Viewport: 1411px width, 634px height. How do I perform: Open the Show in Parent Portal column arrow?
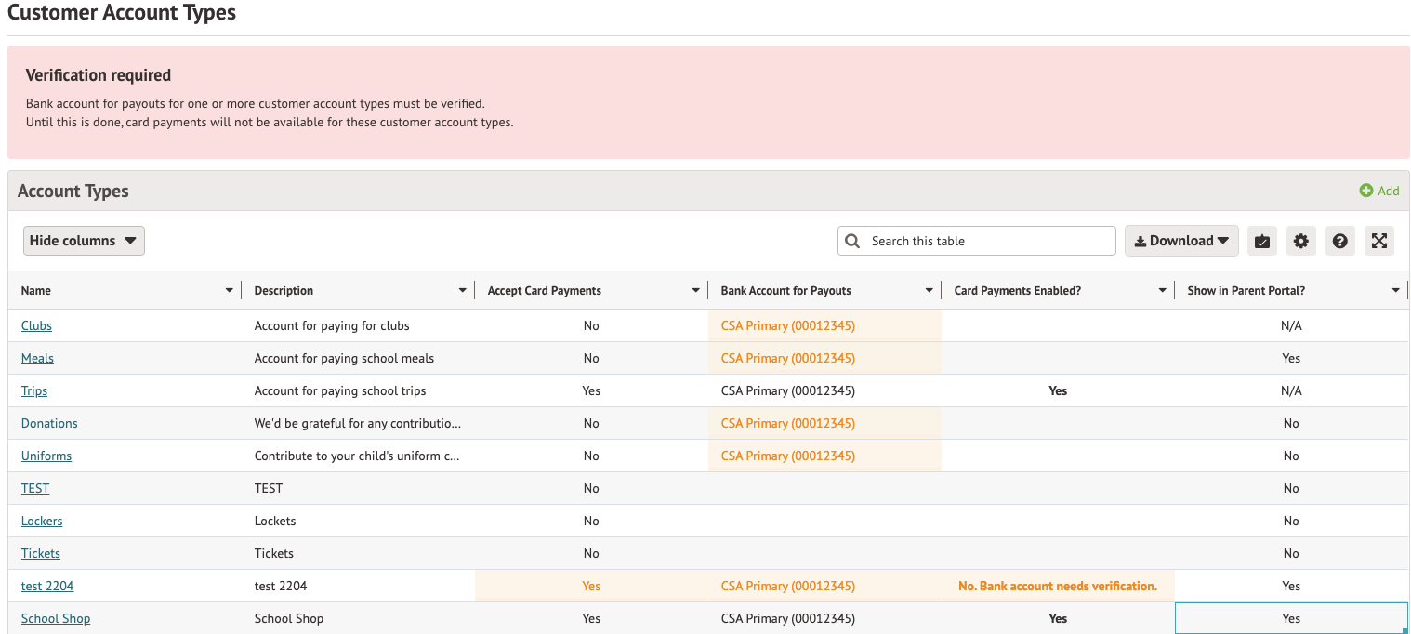1395,291
